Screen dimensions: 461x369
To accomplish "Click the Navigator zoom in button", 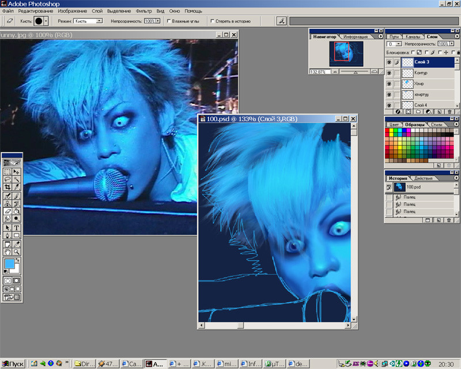I will click(x=374, y=71).
